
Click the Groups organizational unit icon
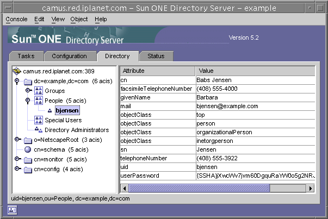pos(39,91)
